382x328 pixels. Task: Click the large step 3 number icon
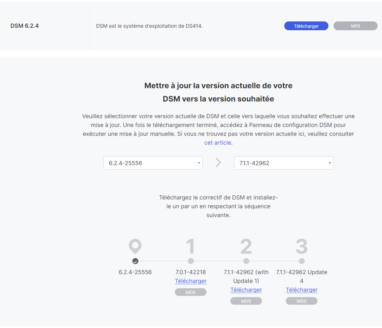[x=302, y=246]
